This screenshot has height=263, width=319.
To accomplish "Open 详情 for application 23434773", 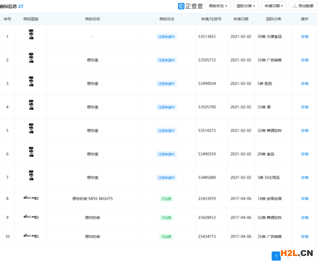I will coord(304,236).
